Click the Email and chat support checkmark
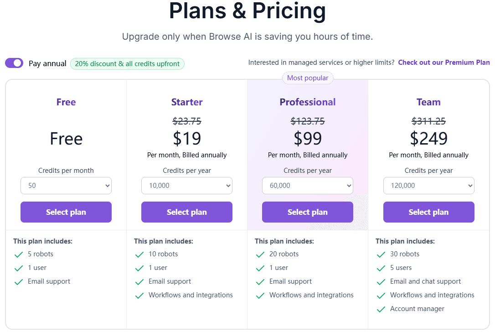This screenshot has width=495, height=332. pyautogui.click(x=381, y=282)
